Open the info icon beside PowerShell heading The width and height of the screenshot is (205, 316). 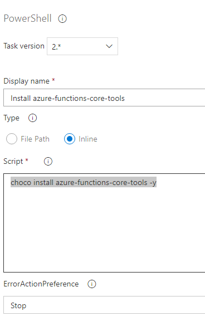62,19
